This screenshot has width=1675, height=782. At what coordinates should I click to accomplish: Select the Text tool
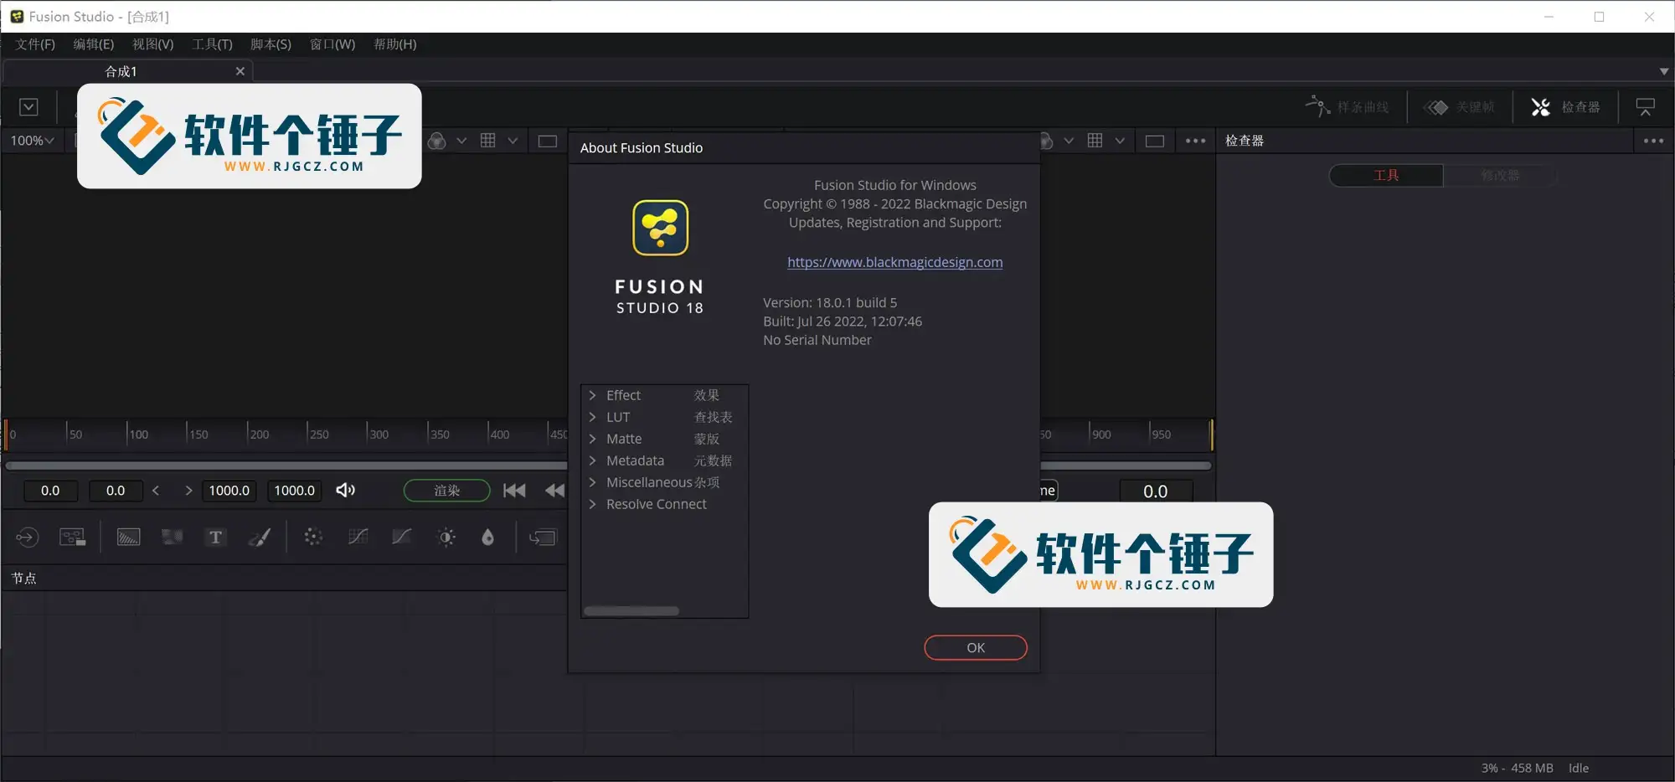[x=215, y=537]
